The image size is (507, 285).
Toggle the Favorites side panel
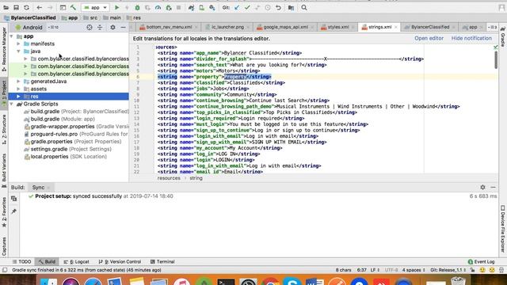[x=4, y=212]
